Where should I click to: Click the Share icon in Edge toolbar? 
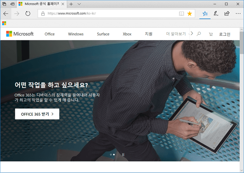coord(227,14)
